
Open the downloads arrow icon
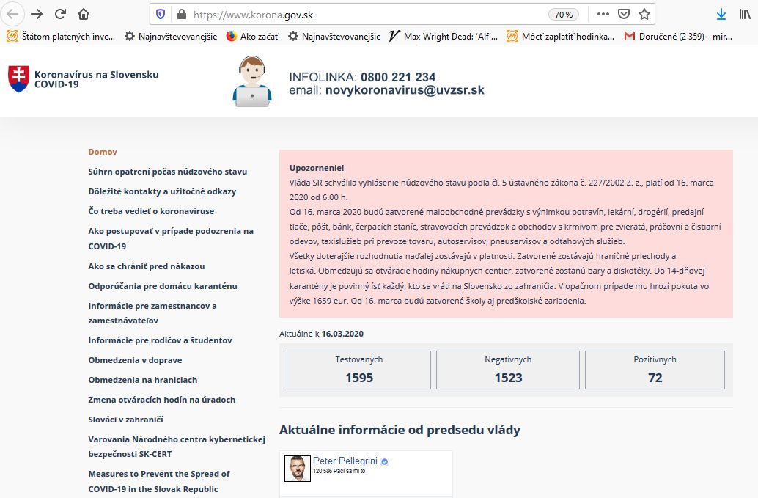[721, 14]
